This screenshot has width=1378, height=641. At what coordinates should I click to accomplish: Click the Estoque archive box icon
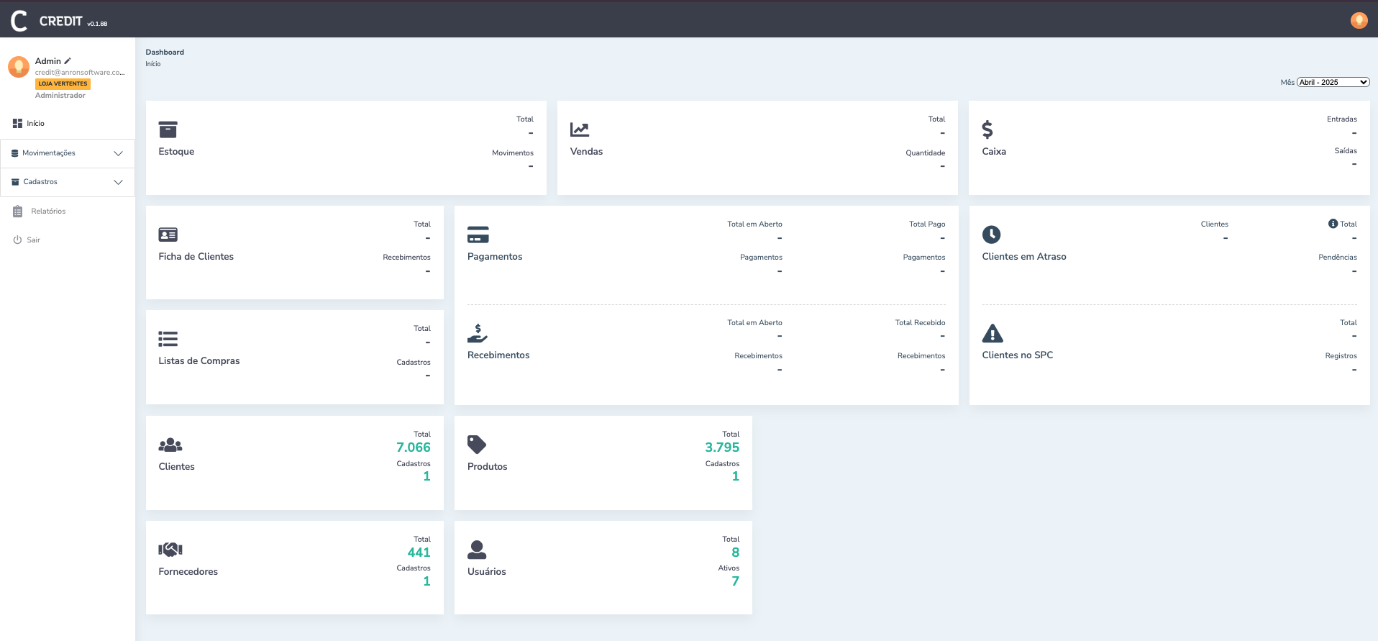pos(168,129)
